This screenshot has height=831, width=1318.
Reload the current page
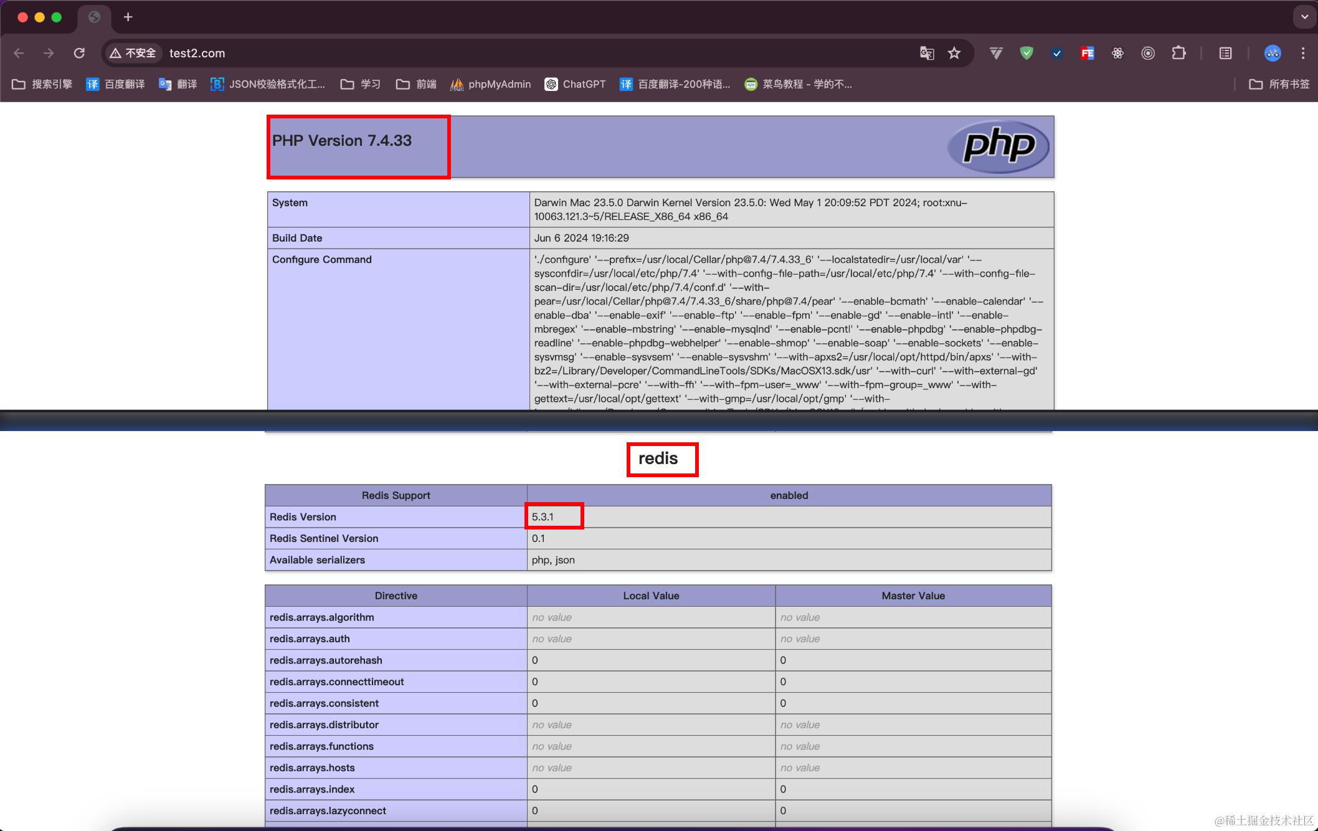(x=79, y=54)
